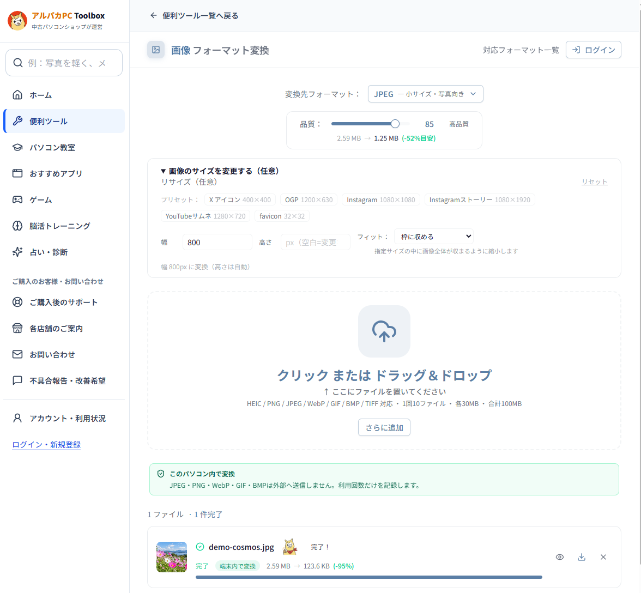Click the クリック または ドラッグ&ドロップ text
This screenshot has width=641, height=593.
click(x=384, y=375)
